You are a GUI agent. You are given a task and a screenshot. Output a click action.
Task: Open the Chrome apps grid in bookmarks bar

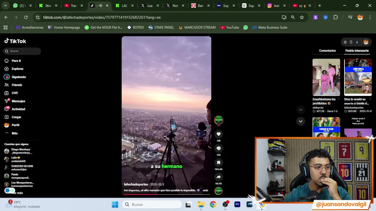click(x=5, y=27)
